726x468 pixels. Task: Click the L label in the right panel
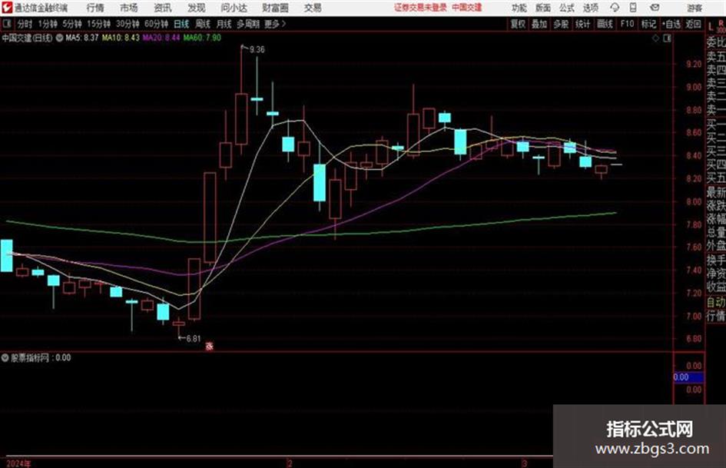pyautogui.click(x=711, y=27)
